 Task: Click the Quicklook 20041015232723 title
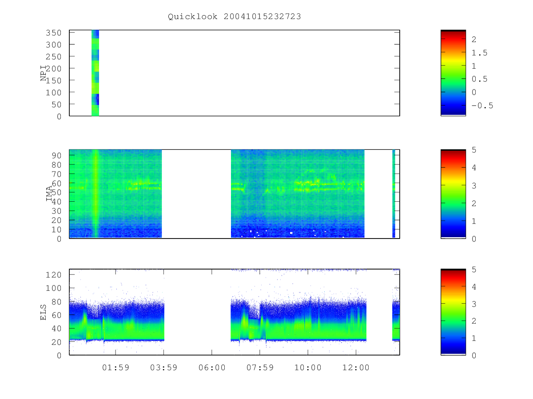235,17
